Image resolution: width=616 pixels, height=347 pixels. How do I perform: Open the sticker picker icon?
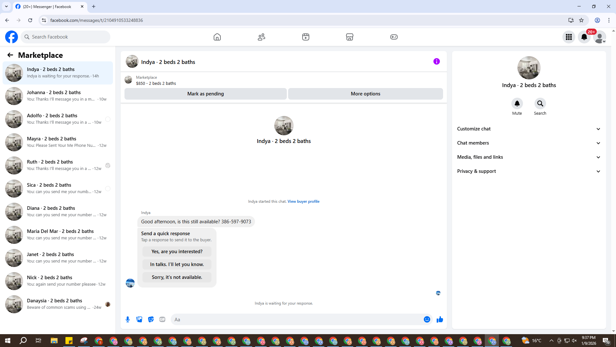point(151,319)
